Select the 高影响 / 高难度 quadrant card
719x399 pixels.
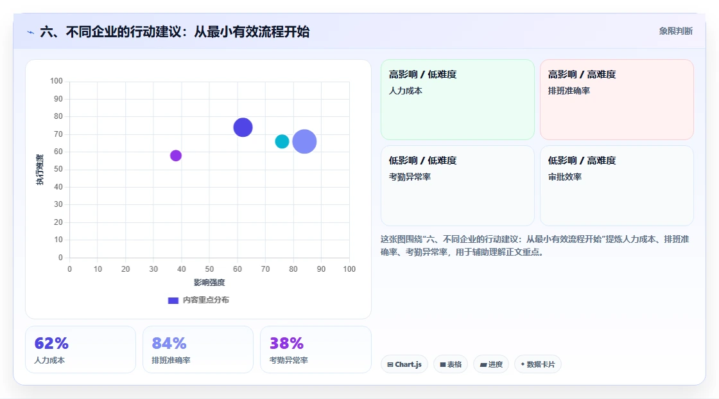pos(617,99)
